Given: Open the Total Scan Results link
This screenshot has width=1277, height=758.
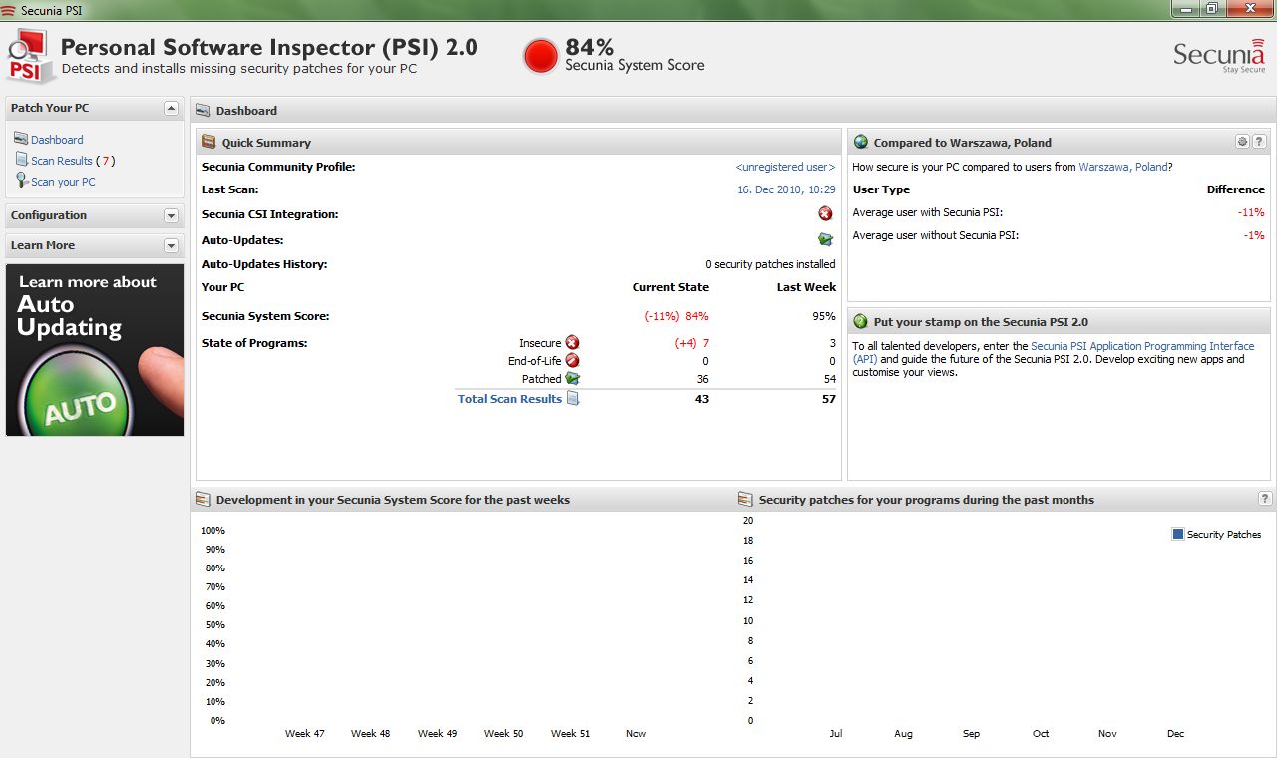Looking at the screenshot, I should (x=510, y=399).
